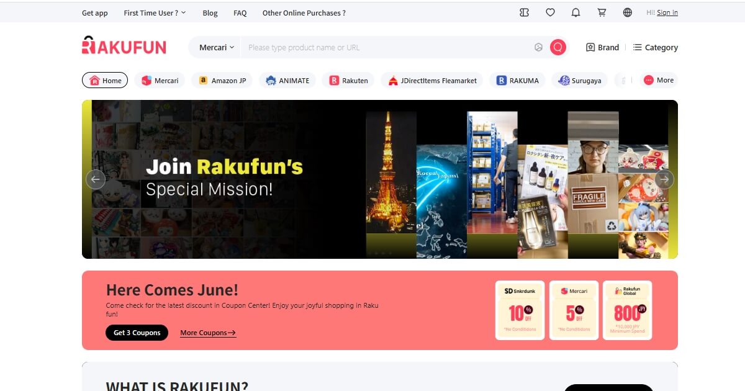Click the image search icon in search bar
745x391 pixels.
538,47
